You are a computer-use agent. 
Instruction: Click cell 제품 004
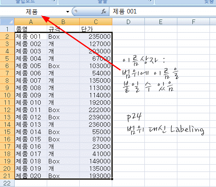[x=31, y=58]
